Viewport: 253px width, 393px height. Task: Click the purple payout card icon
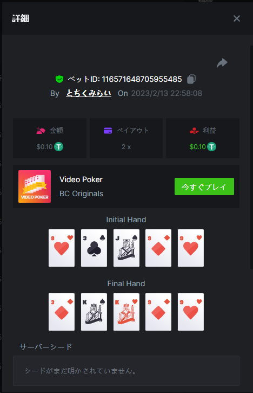tap(108, 131)
